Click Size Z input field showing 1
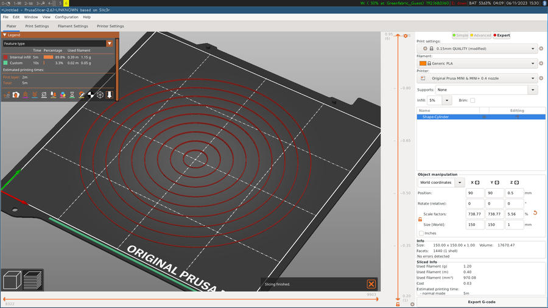Screen dimensions: 548x308 click(515, 225)
